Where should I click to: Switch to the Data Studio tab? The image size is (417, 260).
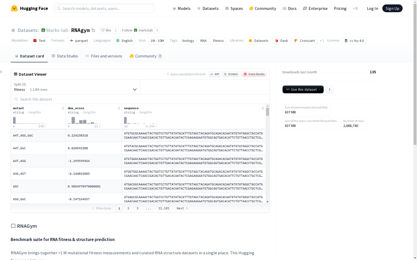(x=65, y=56)
